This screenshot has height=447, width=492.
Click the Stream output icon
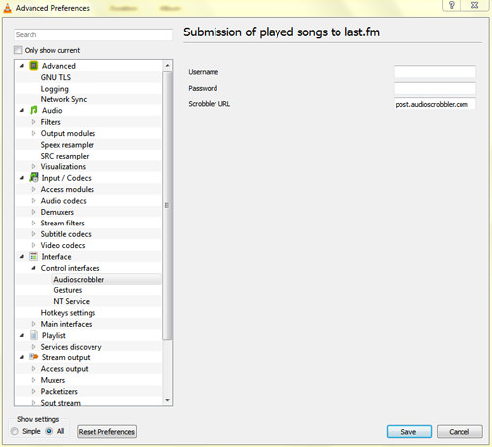pos(33,357)
